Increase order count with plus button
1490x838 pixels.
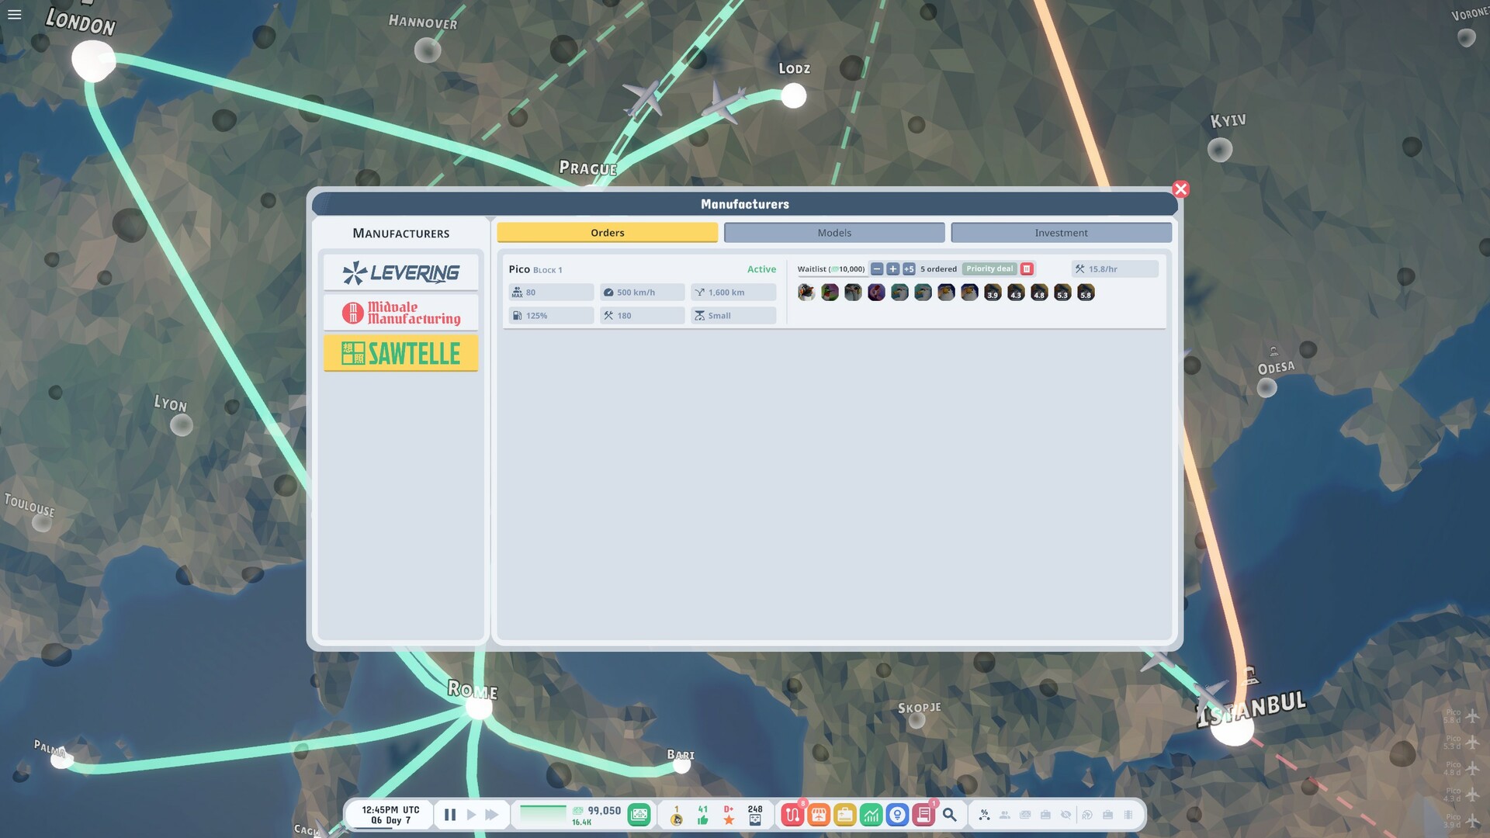coord(892,268)
